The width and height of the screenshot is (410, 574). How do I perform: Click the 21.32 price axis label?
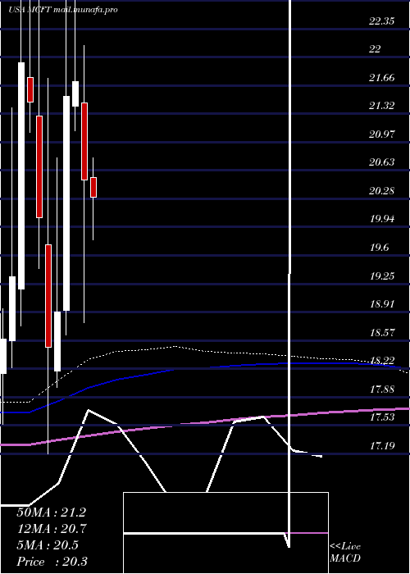[x=381, y=106]
